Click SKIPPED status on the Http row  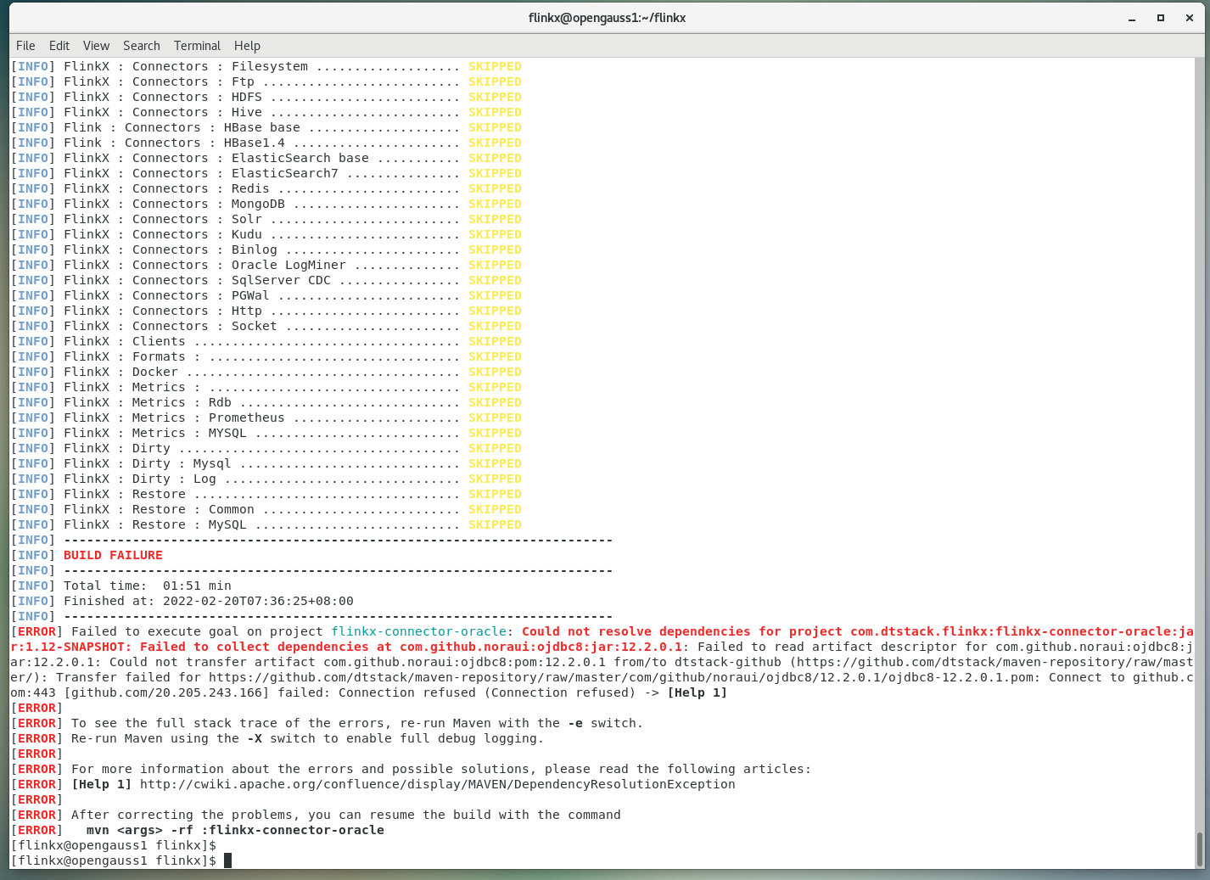495,311
